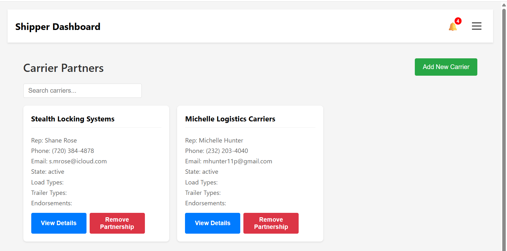This screenshot has width=507, height=251.
Task: Click the Add New Carrier button
Action: (446, 67)
